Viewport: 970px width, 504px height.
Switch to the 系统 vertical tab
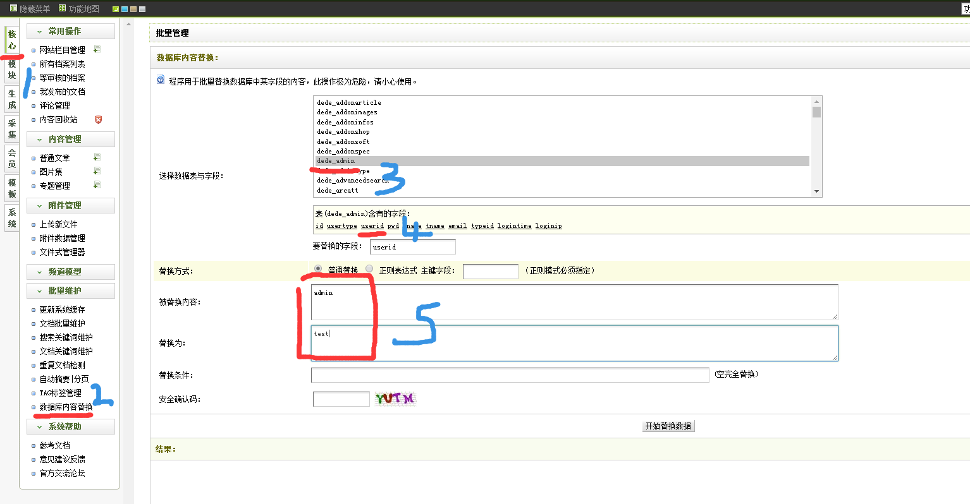tap(11, 218)
